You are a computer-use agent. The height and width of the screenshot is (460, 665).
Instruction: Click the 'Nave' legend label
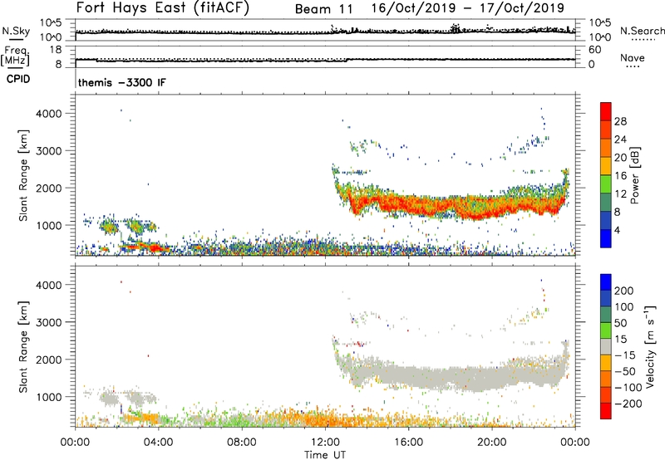point(633,57)
